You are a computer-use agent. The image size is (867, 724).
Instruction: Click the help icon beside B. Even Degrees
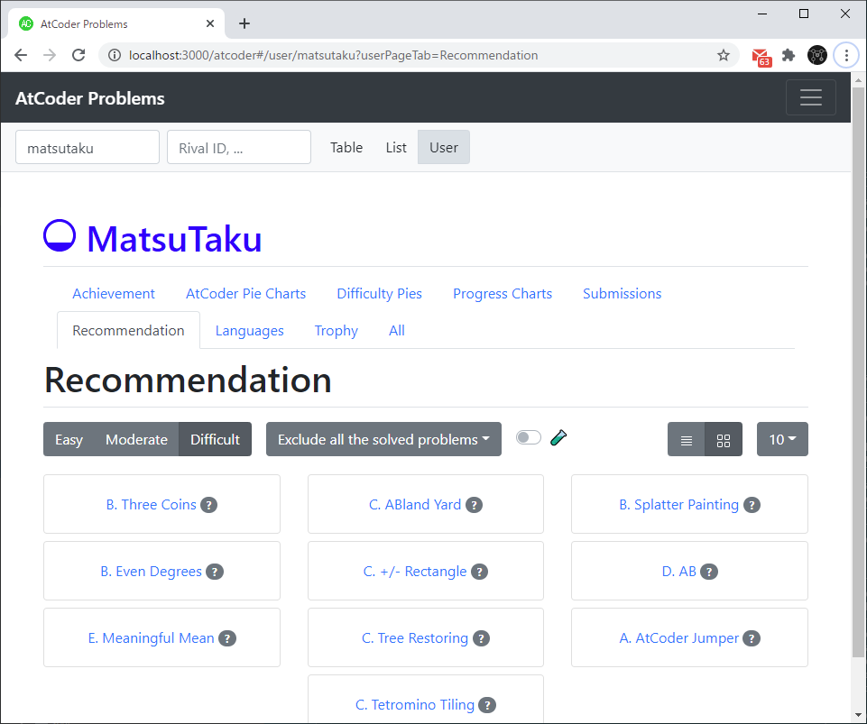pyautogui.click(x=215, y=572)
